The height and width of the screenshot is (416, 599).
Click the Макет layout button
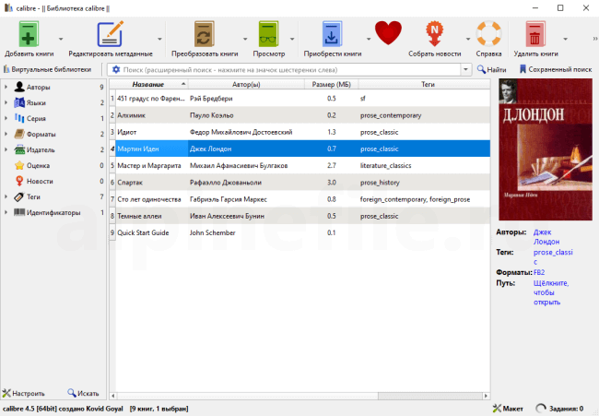[508, 409]
